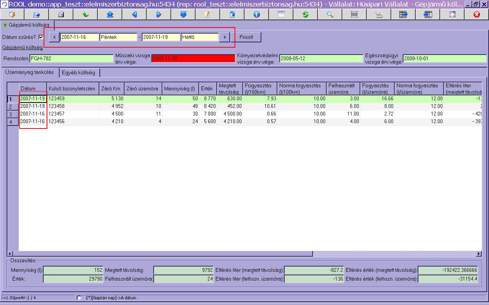The height and width of the screenshot is (305, 489).
Task: Click the red X close toolbar icon
Action: (x=477, y=14)
